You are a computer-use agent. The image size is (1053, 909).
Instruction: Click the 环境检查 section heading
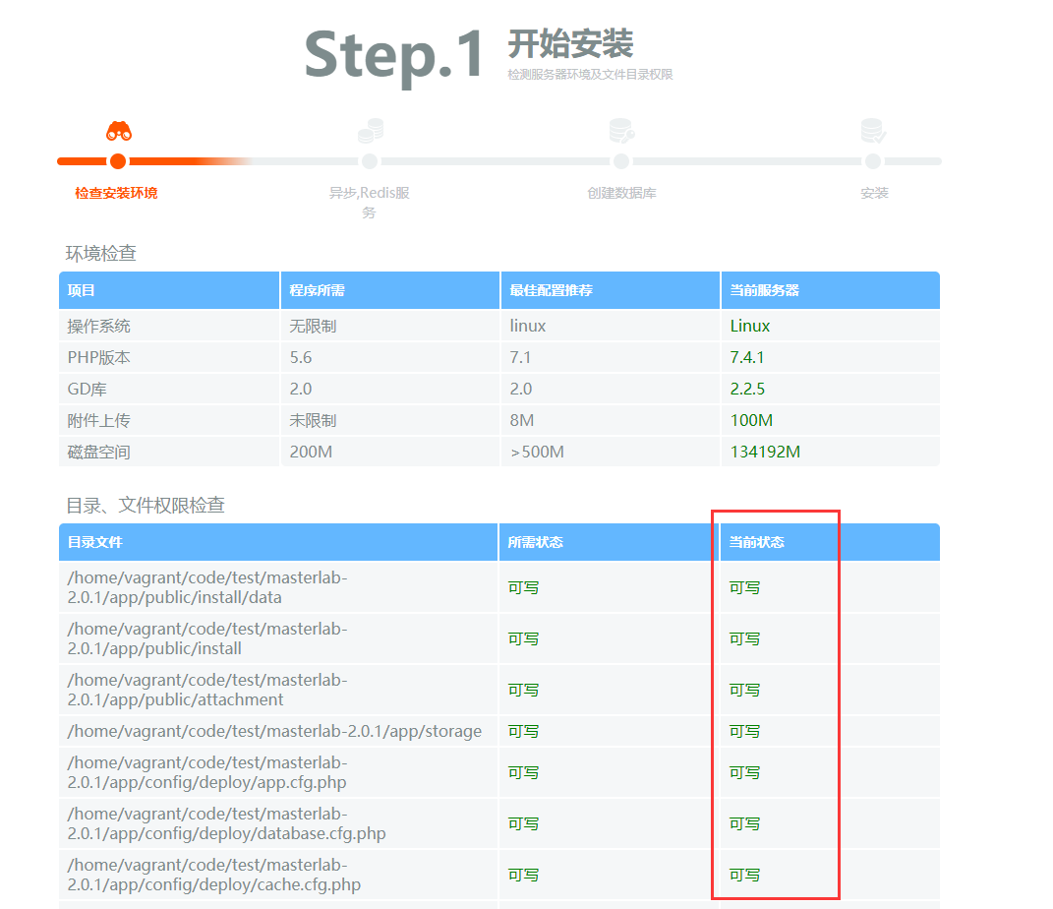pyautogui.click(x=100, y=253)
